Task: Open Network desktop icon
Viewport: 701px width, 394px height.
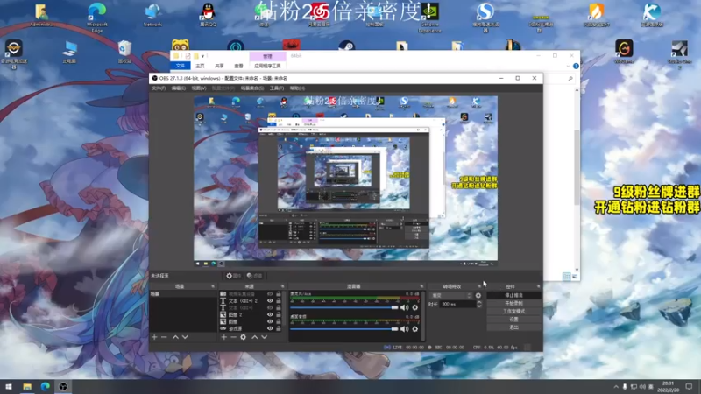Action: point(152,15)
